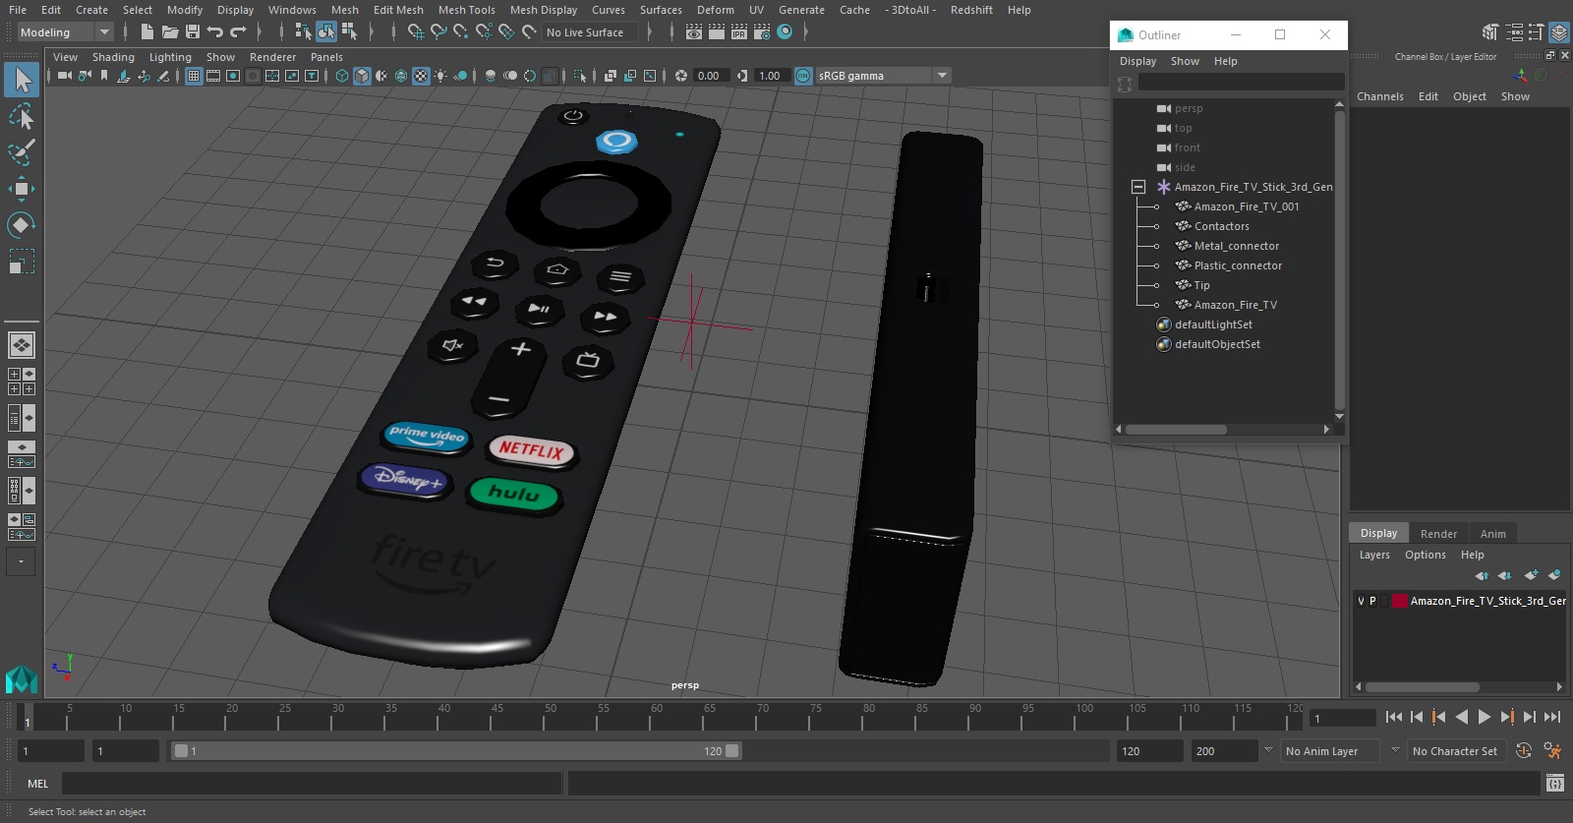Select by component type mode icon
The width and height of the screenshot is (1573, 823).
click(x=349, y=31)
